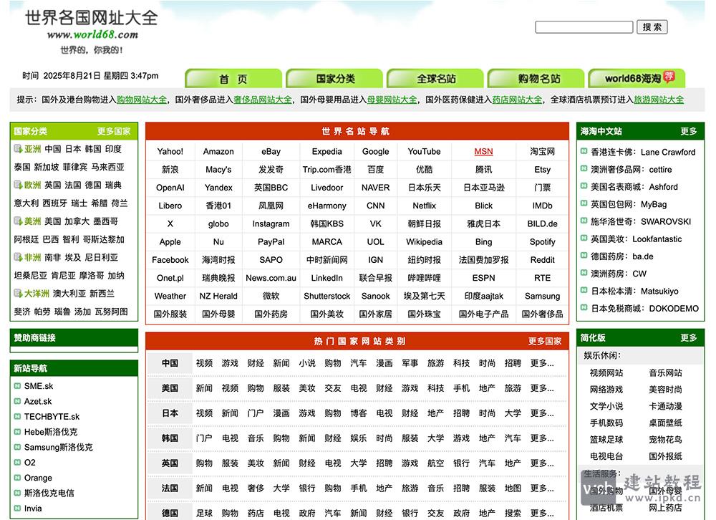Open the 淘宝网 link
Viewport: 716px width, 520px height.
543,151
